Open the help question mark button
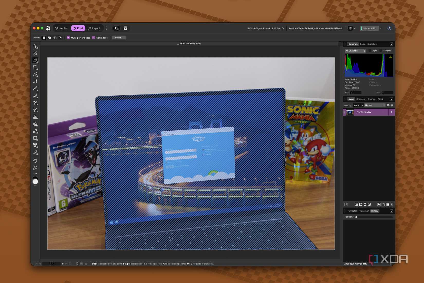424x283 pixels. point(389,28)
